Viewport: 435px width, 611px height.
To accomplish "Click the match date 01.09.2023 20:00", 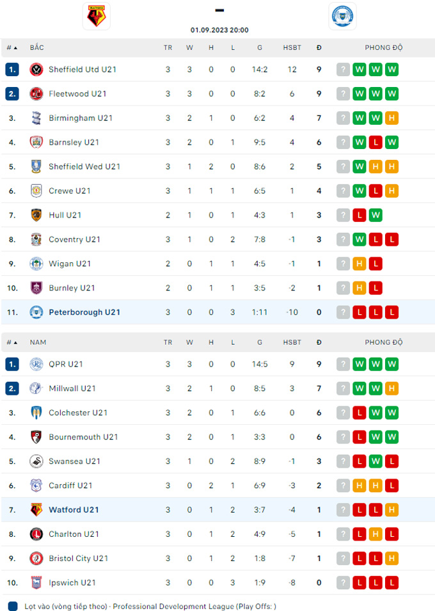I will (219, 30).
